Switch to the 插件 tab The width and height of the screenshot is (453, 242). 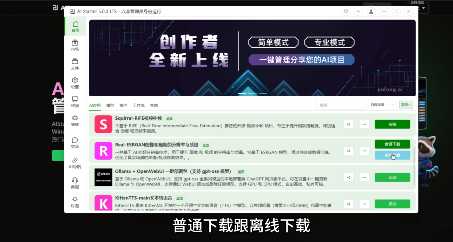pos(123,105)
